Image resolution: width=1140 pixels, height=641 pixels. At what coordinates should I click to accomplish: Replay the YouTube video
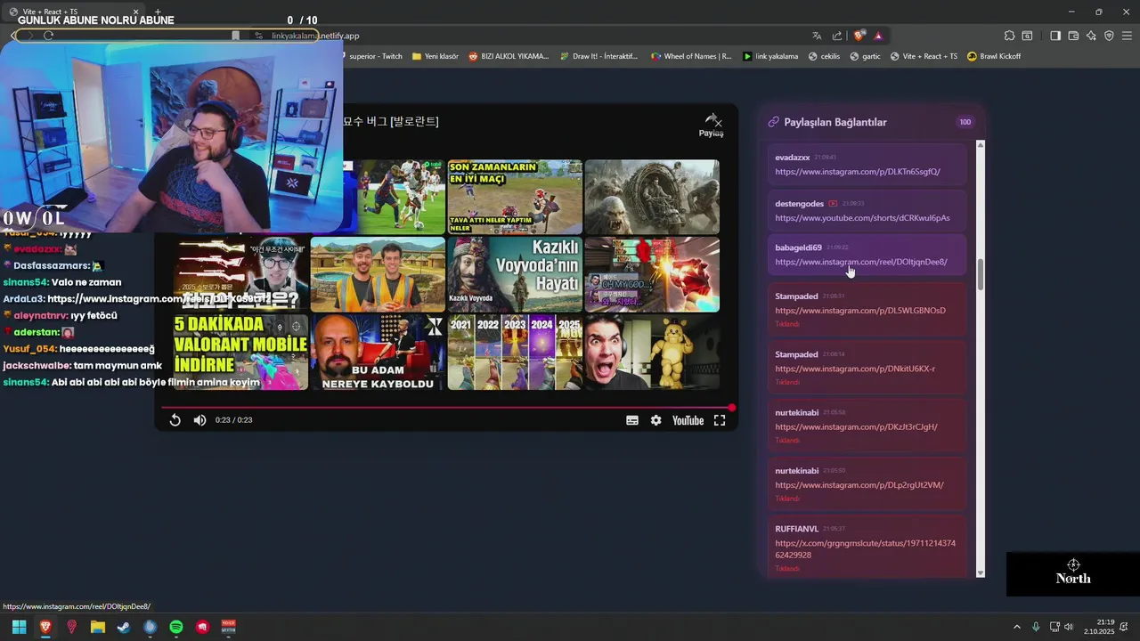coord(175,420)
